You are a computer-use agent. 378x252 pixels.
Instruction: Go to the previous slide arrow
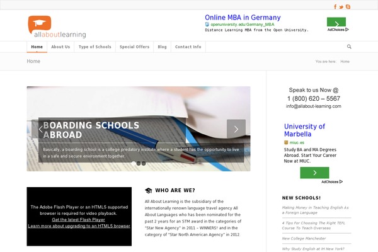point(41,130)
